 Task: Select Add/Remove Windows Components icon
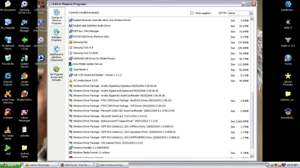coord(56,49)
